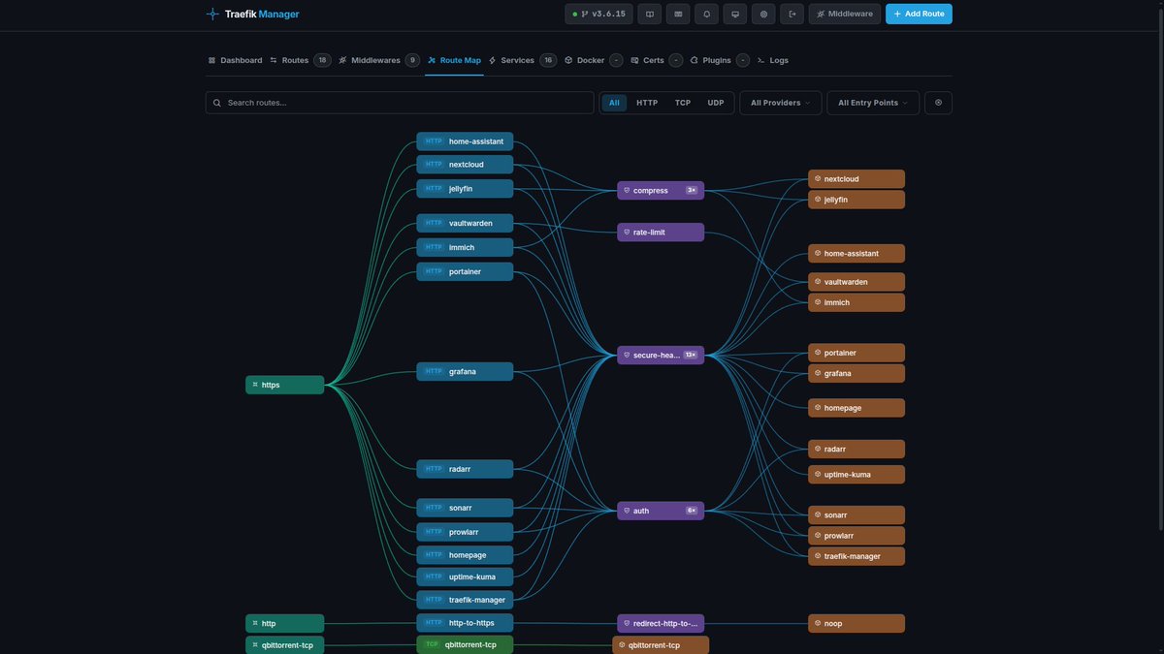Select the http-to-https route node

465,623
